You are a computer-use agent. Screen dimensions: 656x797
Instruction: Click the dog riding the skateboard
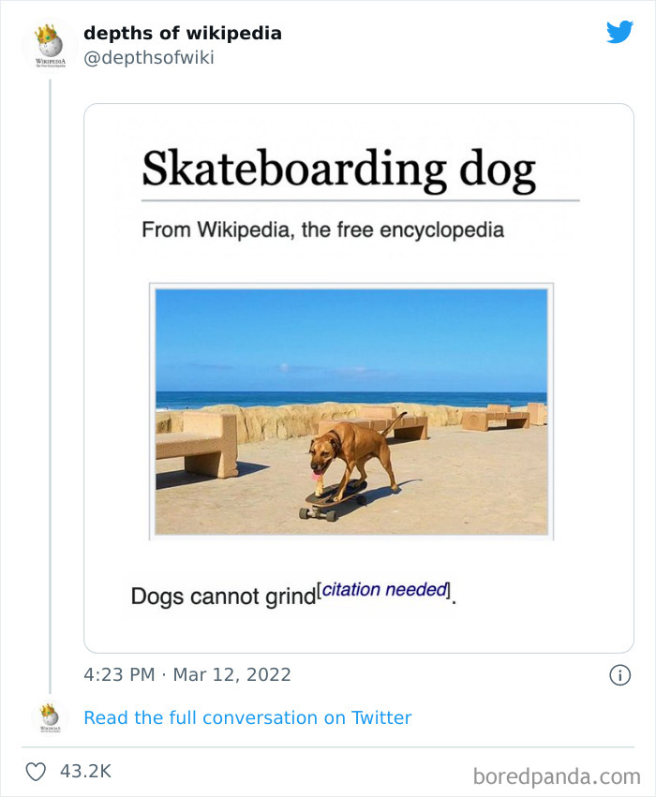tap(350, 465)
